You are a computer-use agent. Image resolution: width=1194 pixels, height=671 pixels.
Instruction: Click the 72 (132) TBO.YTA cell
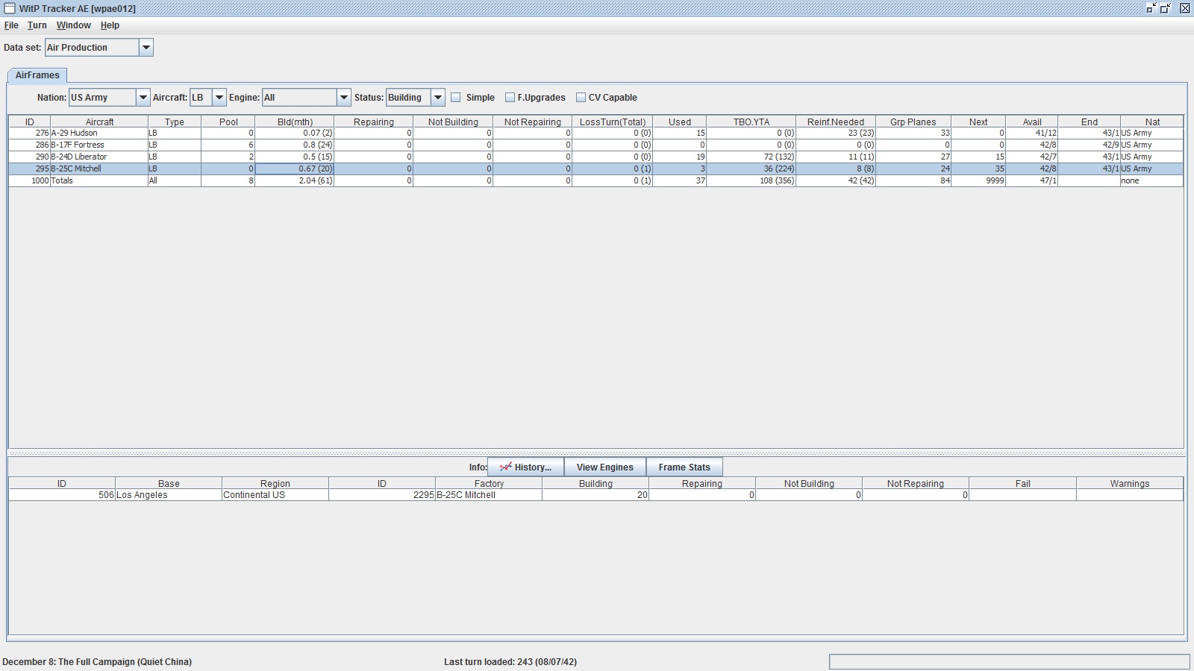[x=751, y=157]
